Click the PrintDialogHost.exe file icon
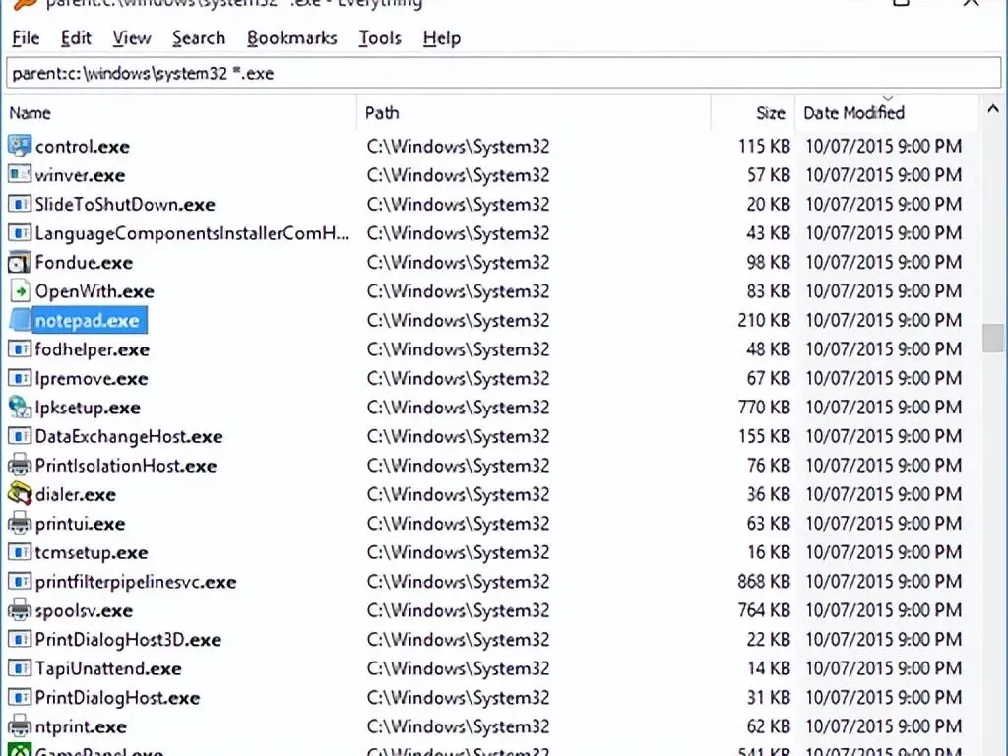Image resolution: width=1008 pixels, height=756 pixels. (x=20, y=698)
